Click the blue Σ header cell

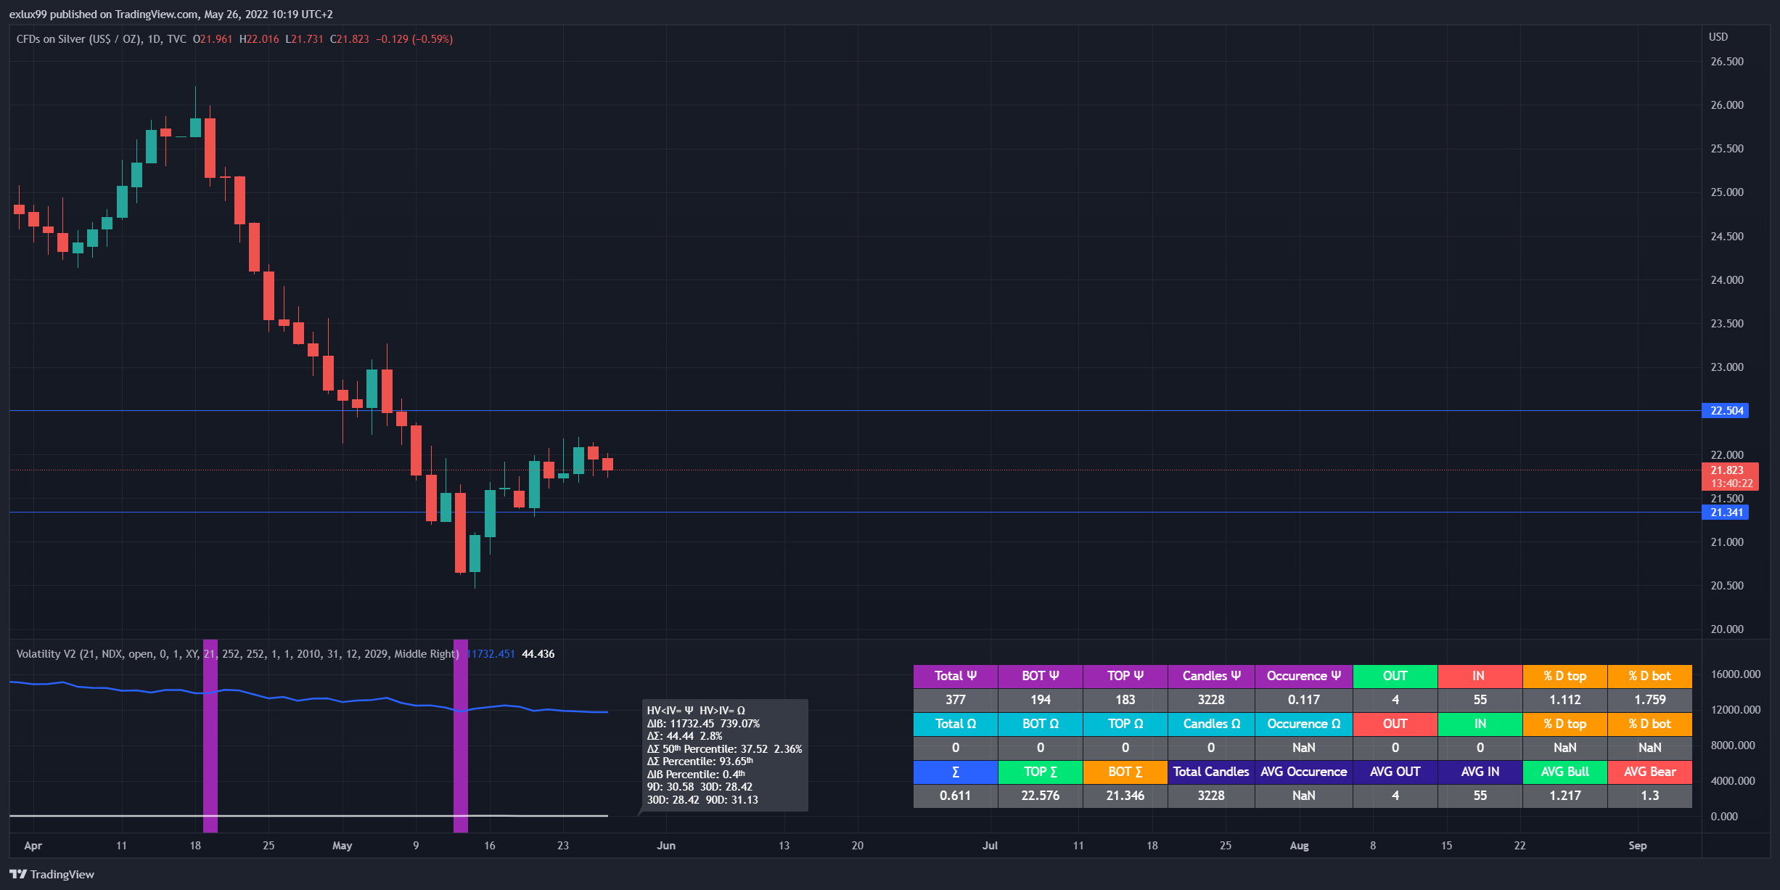(955, 772)
